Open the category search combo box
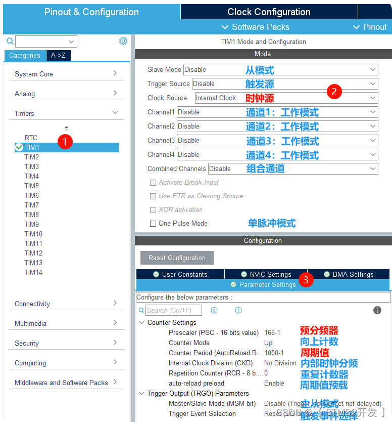The height and width of the screenshot is (422, 392). coord(46,41)
